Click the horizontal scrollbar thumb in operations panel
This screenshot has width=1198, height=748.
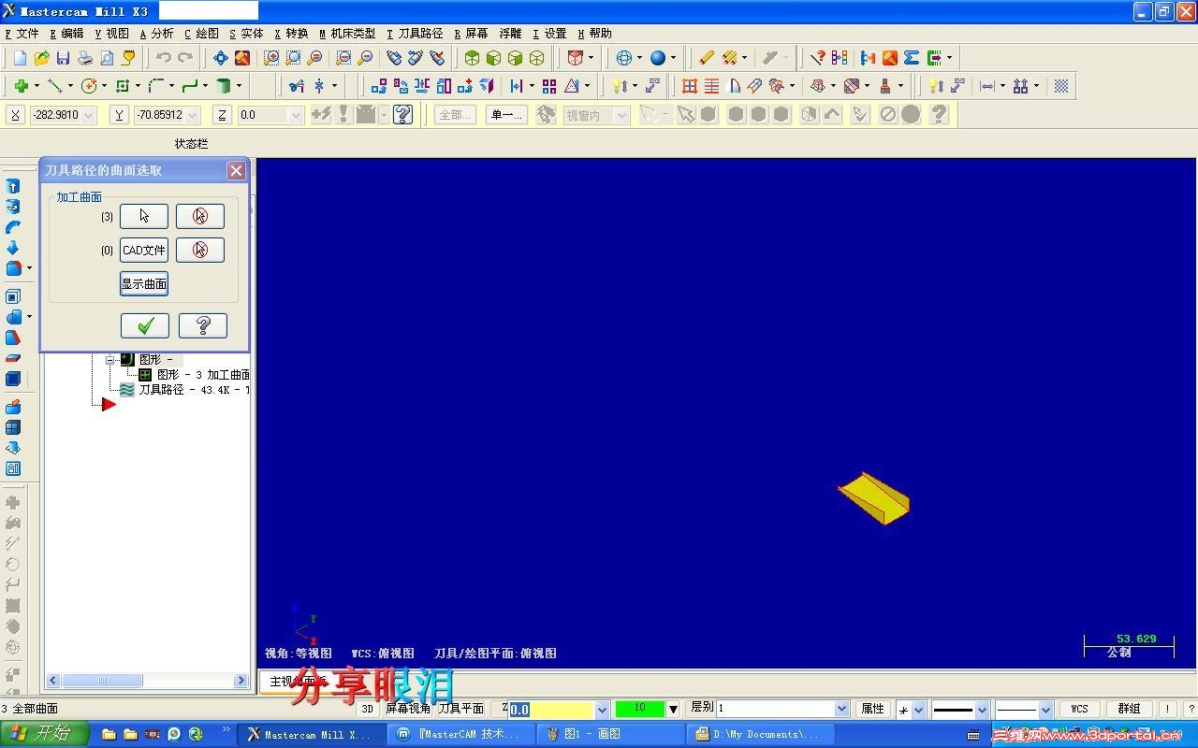pos(103,681)
